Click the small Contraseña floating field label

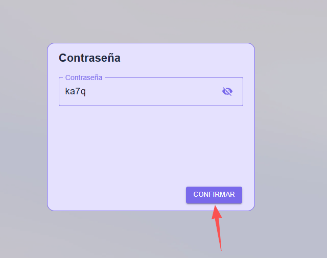tap(84, 78)
